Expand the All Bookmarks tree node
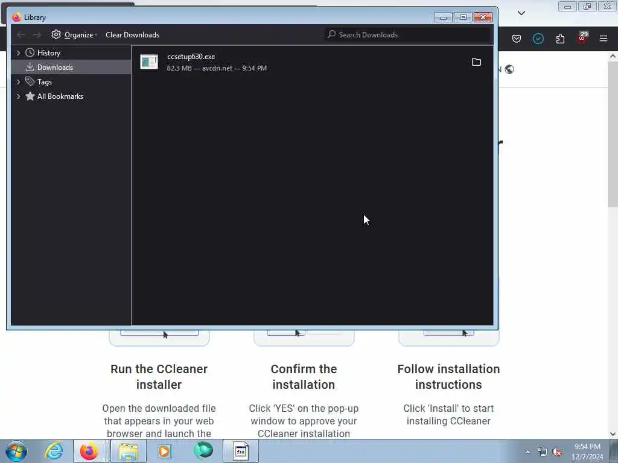This screenshot has width=618, height=463. 18,96
